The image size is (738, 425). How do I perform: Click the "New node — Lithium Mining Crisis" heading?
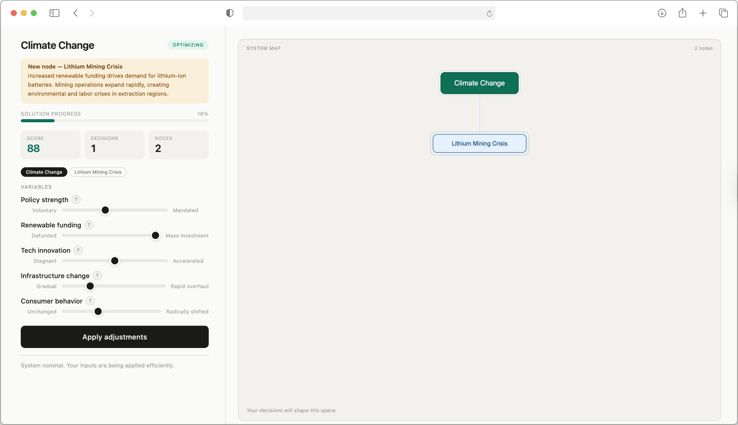75,66
